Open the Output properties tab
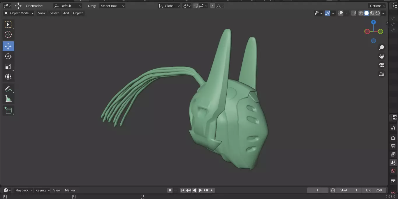Image resolution: width=398 pixels, height=199 pixels. coord(393,146)
